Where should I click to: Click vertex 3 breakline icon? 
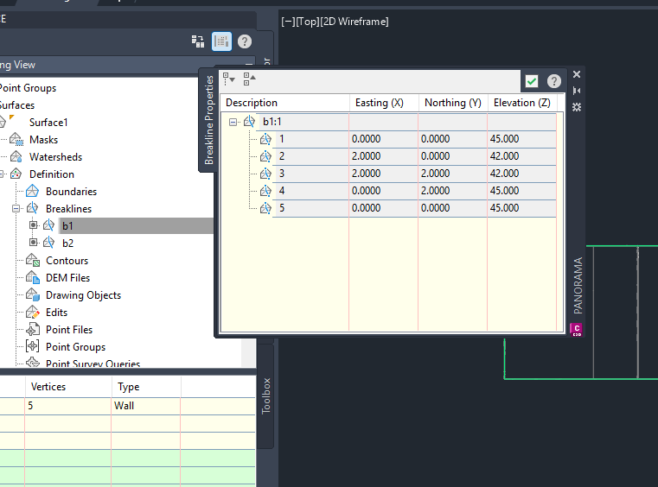point(265,174)
